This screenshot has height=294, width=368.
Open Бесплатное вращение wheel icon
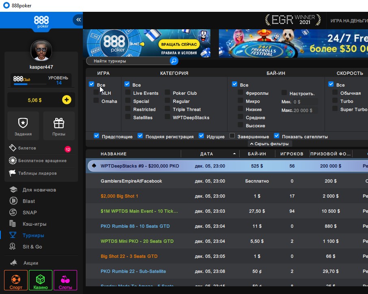pos(13,160)
